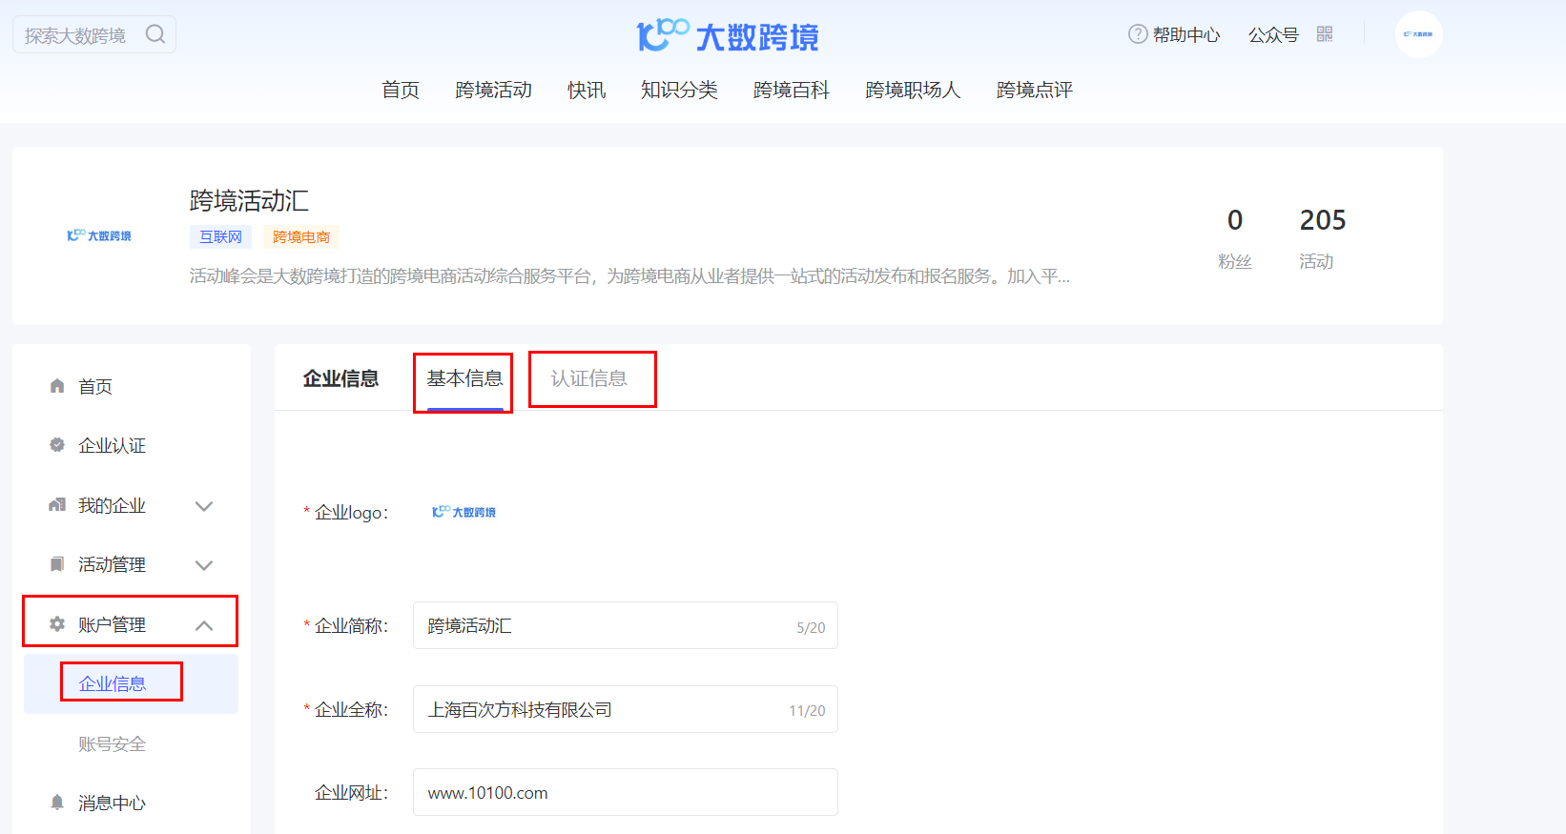The width and height of the screenshot is (1566, 834).
Task: Click the uploaded 企业logo image in form
Action: coord(464,512)
